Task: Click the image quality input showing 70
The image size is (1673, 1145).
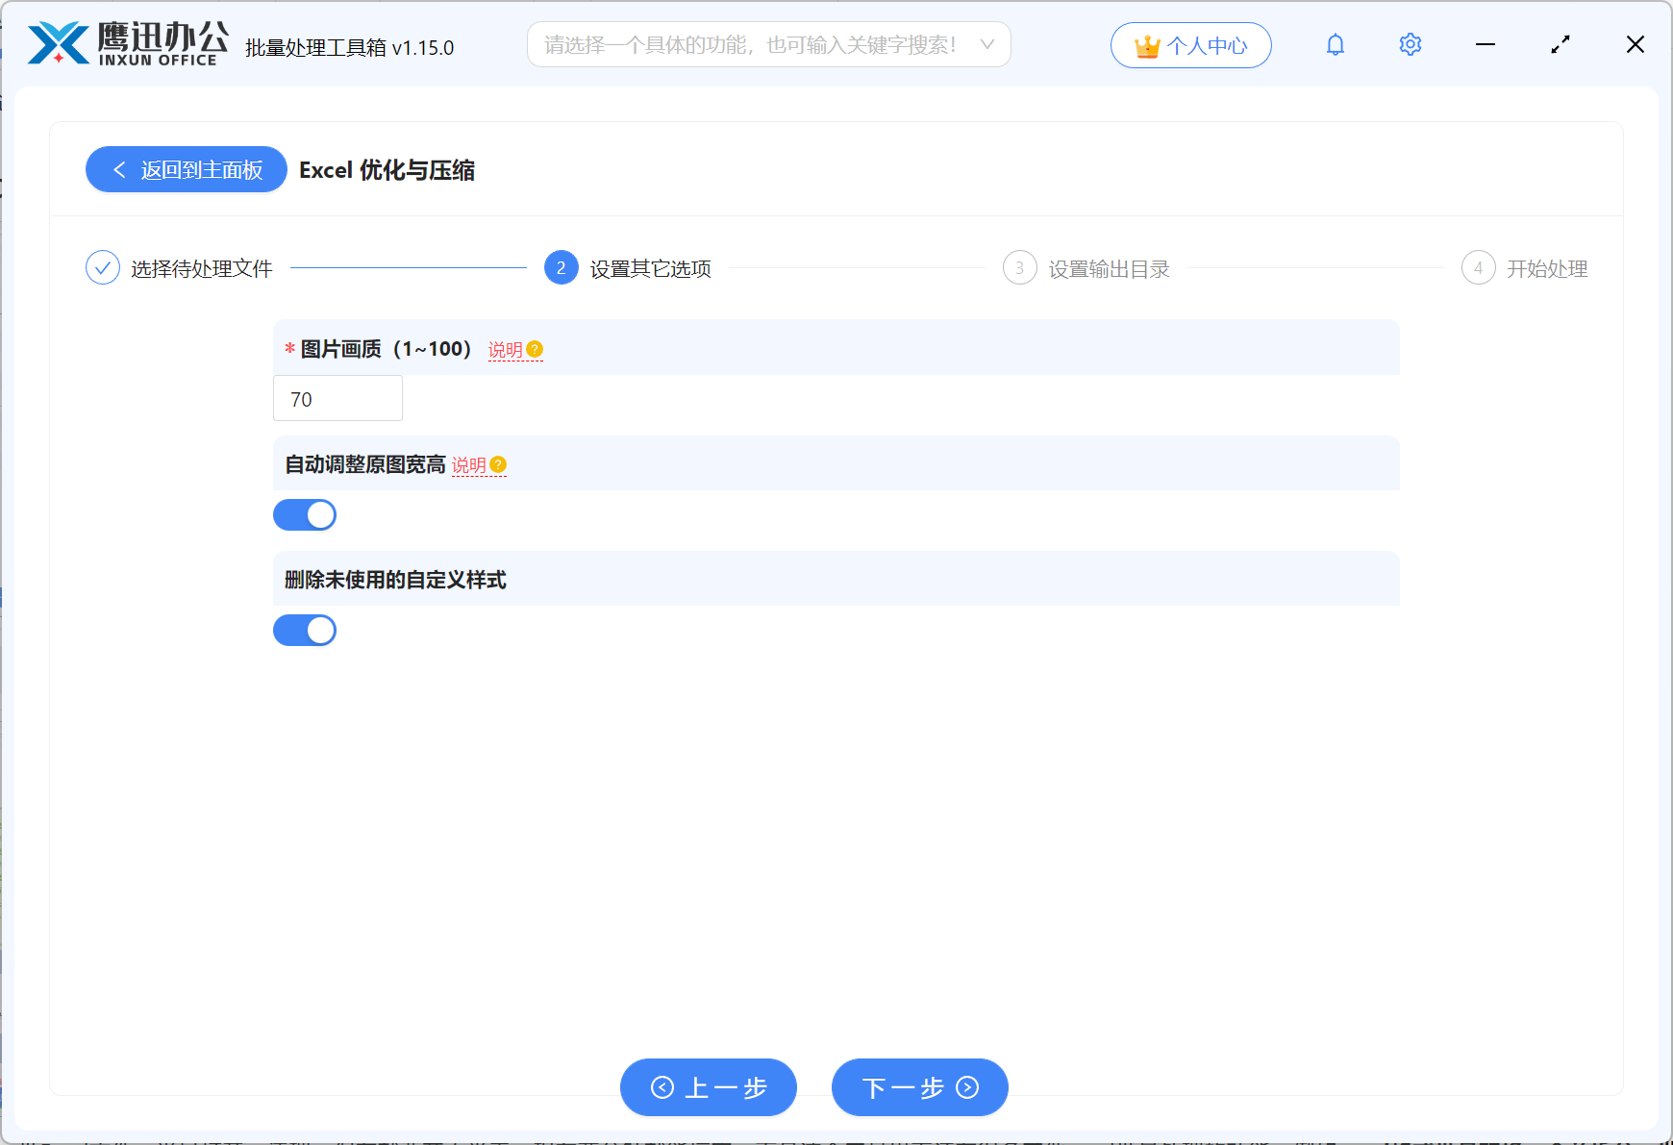Action: click(x=337, y=398)
